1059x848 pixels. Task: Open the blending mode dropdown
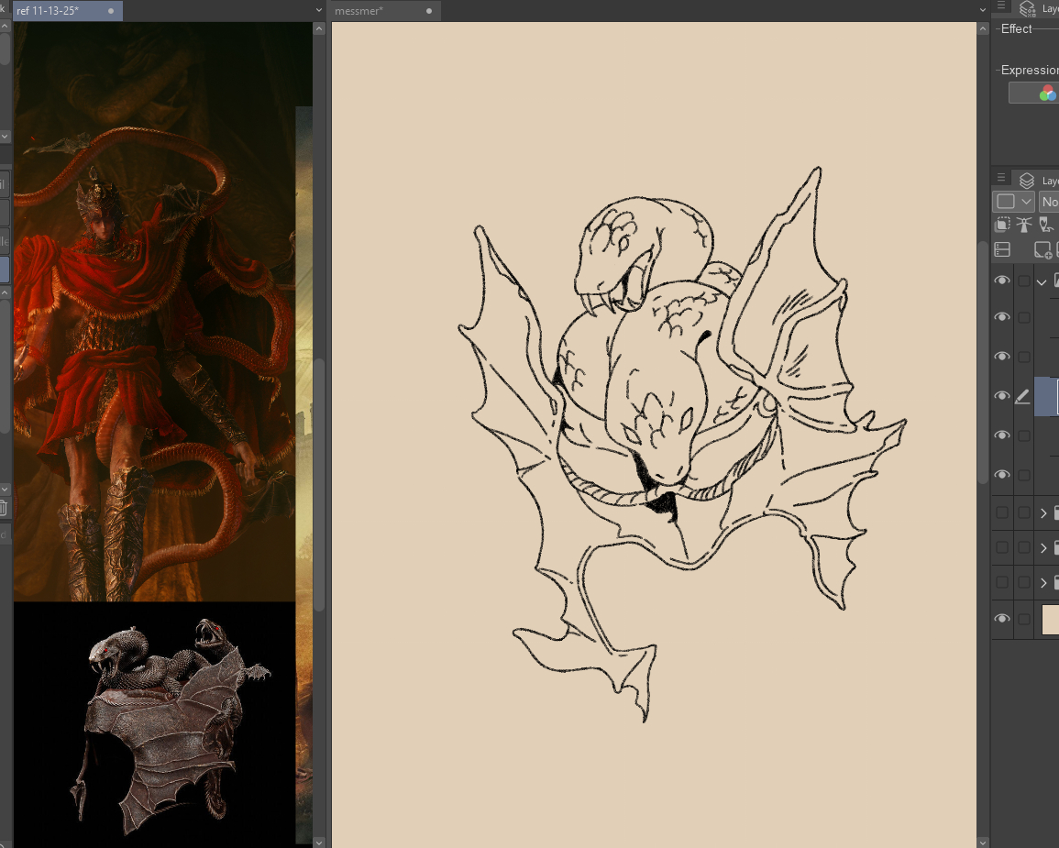pos(1049,202)
